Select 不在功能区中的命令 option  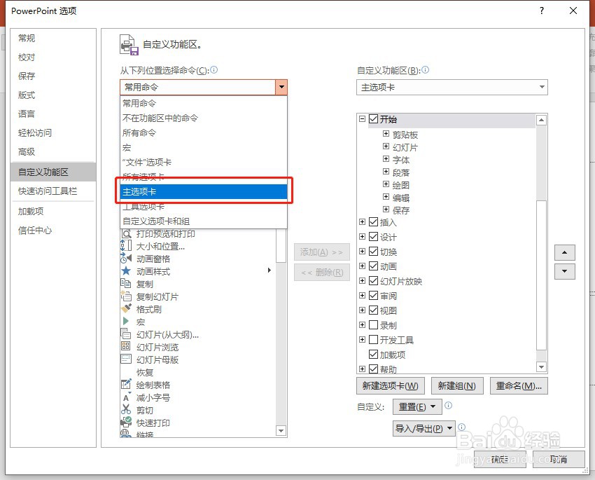tap(204, 118)
